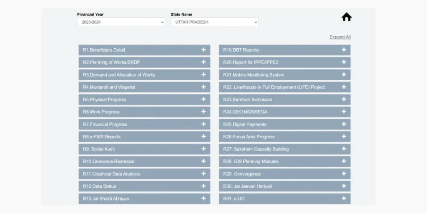Screen dimensions: 427x213
Task: Click plus icon on R19.DBT Reports
Action: coord(344,50)
